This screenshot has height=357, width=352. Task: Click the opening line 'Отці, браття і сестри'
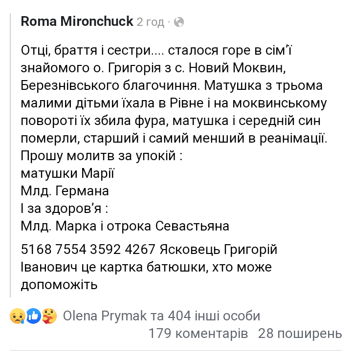click(86, 50)
